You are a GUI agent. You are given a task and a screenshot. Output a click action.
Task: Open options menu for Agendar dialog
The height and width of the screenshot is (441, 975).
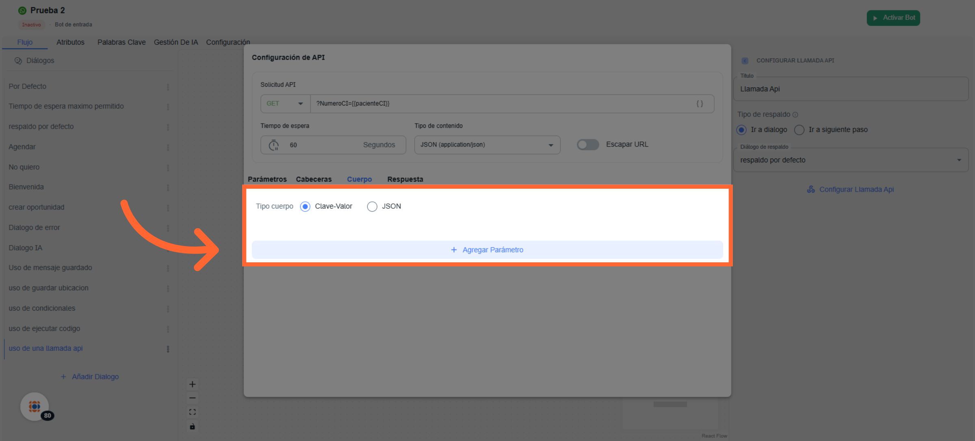168,147
